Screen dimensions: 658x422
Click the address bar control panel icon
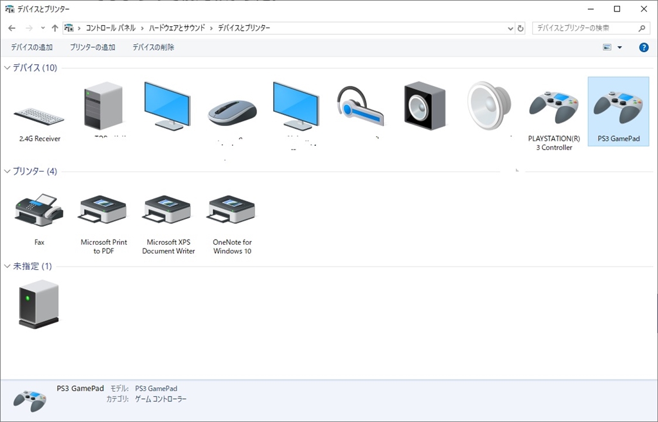[x=69, y=28]
